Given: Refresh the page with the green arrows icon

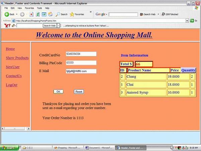Looking at the screenshot, I should pyautogui.click(x=38, y=14).
